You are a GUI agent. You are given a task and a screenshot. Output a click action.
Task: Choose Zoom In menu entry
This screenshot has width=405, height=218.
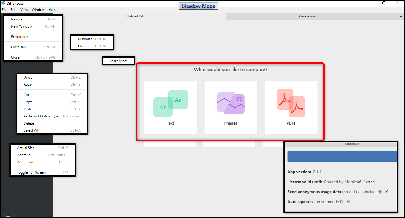coord(43,155)
